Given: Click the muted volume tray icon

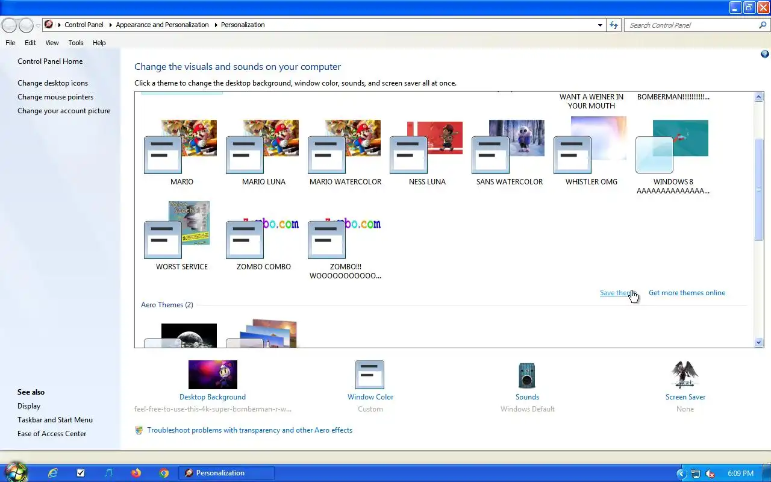Looking at the screenshot, I should click(x=710, y=474).
